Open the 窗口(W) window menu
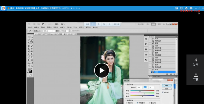 (88, 27)
